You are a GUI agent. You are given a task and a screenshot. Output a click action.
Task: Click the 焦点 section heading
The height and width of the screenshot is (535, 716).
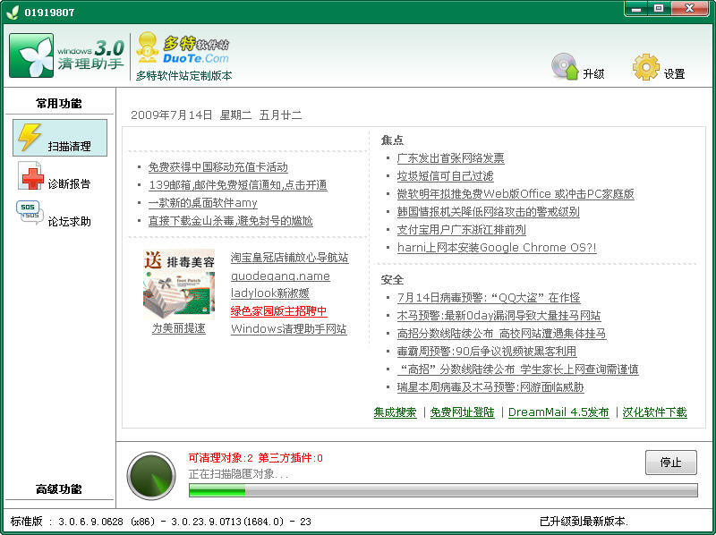(392, 140)
